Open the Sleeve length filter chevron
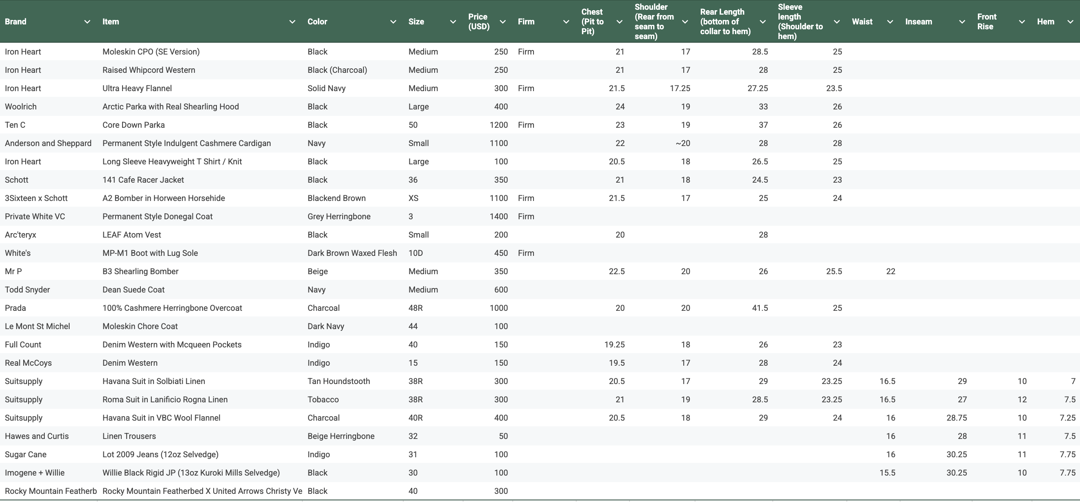Image resolution: width=1080 pixels, height=502 pixels. (836, 22)
